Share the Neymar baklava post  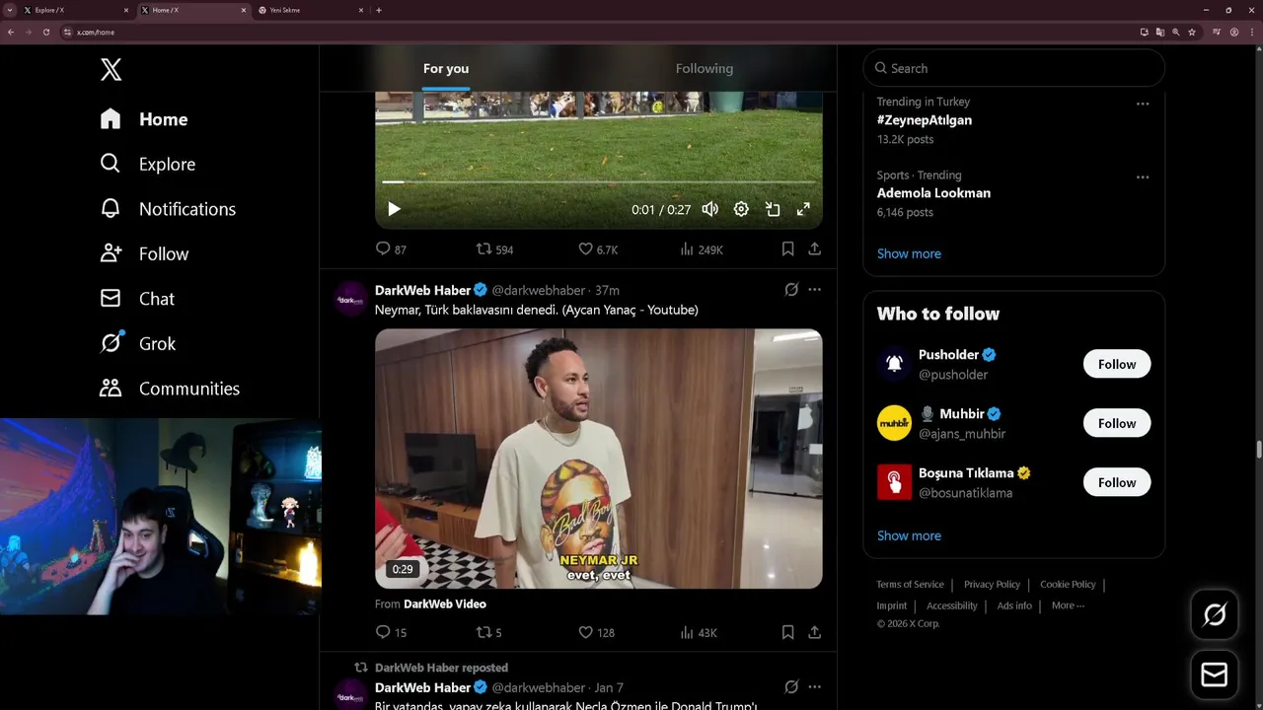click(814, 632)
